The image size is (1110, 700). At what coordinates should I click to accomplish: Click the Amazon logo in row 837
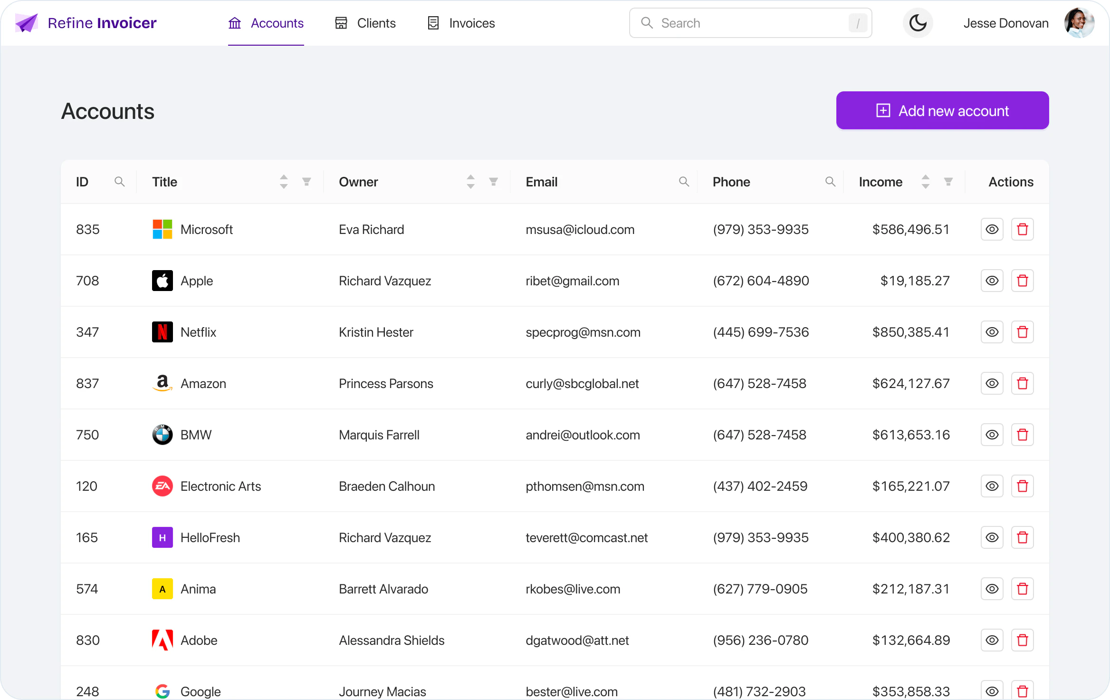point(162,383)
